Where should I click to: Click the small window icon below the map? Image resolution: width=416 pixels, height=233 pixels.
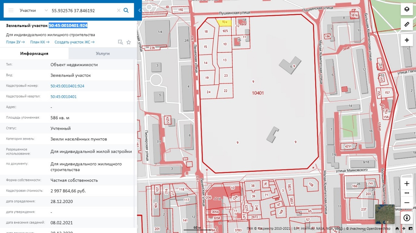click(x=411, y=228)
